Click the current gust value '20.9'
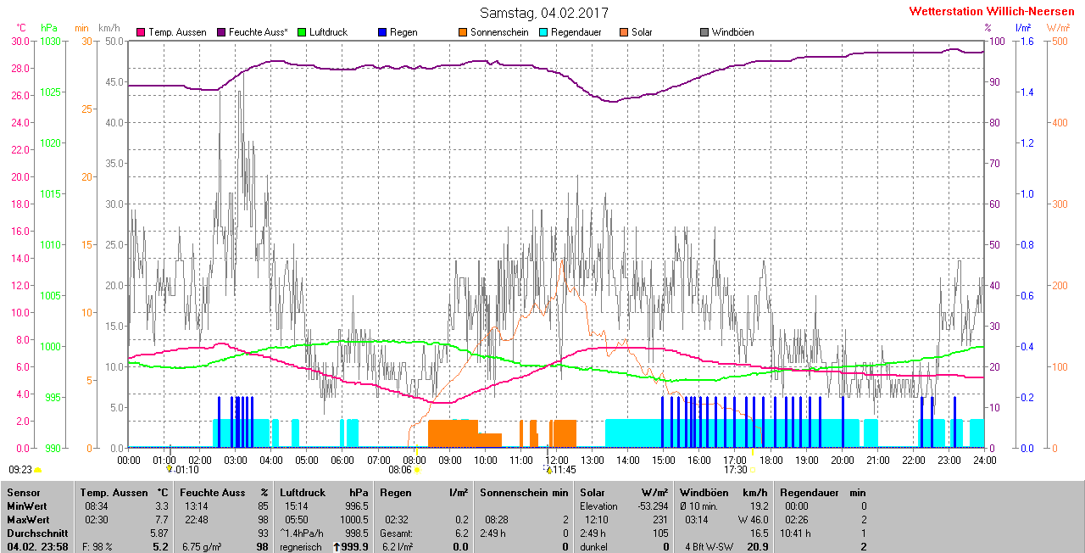Screen dimensions: 1085x553 (x=756, y=546)
